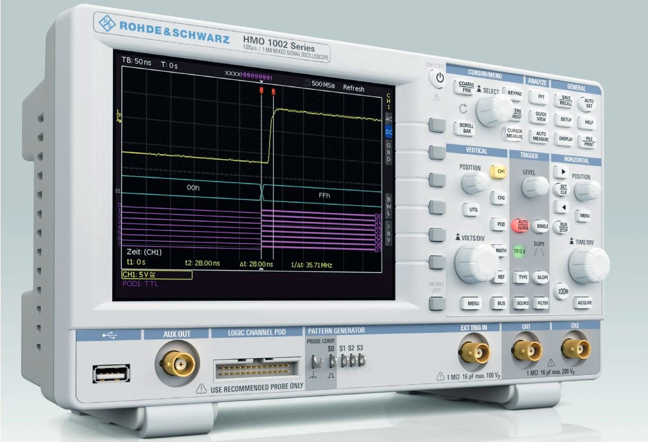Select DC coupling on the screen menu
The image size is (648, 442).
coord(389,132)
